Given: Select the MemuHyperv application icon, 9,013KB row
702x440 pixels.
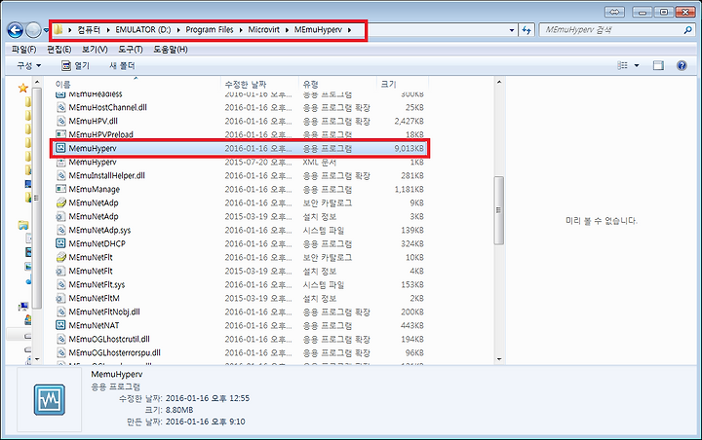Looking at the screenshot, I should (60, 148).
